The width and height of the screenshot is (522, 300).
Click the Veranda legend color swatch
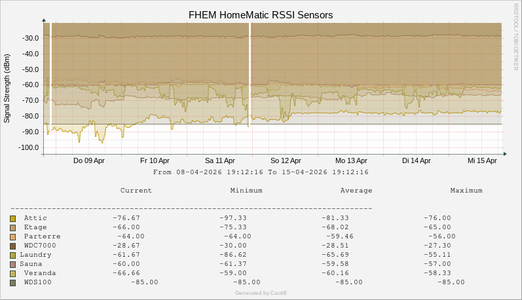(12, 273)
